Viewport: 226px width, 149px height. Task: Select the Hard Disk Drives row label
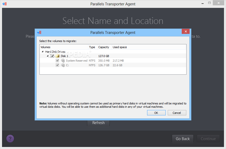pyautogui.click(x=55, y=52)
